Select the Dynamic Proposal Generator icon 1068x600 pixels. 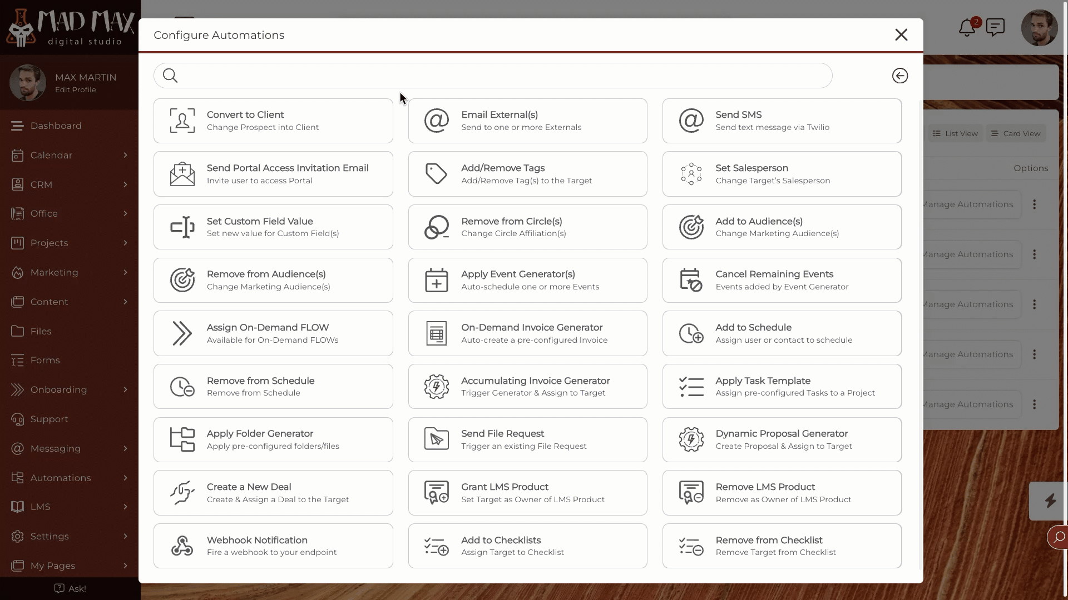tap(691, 439)
